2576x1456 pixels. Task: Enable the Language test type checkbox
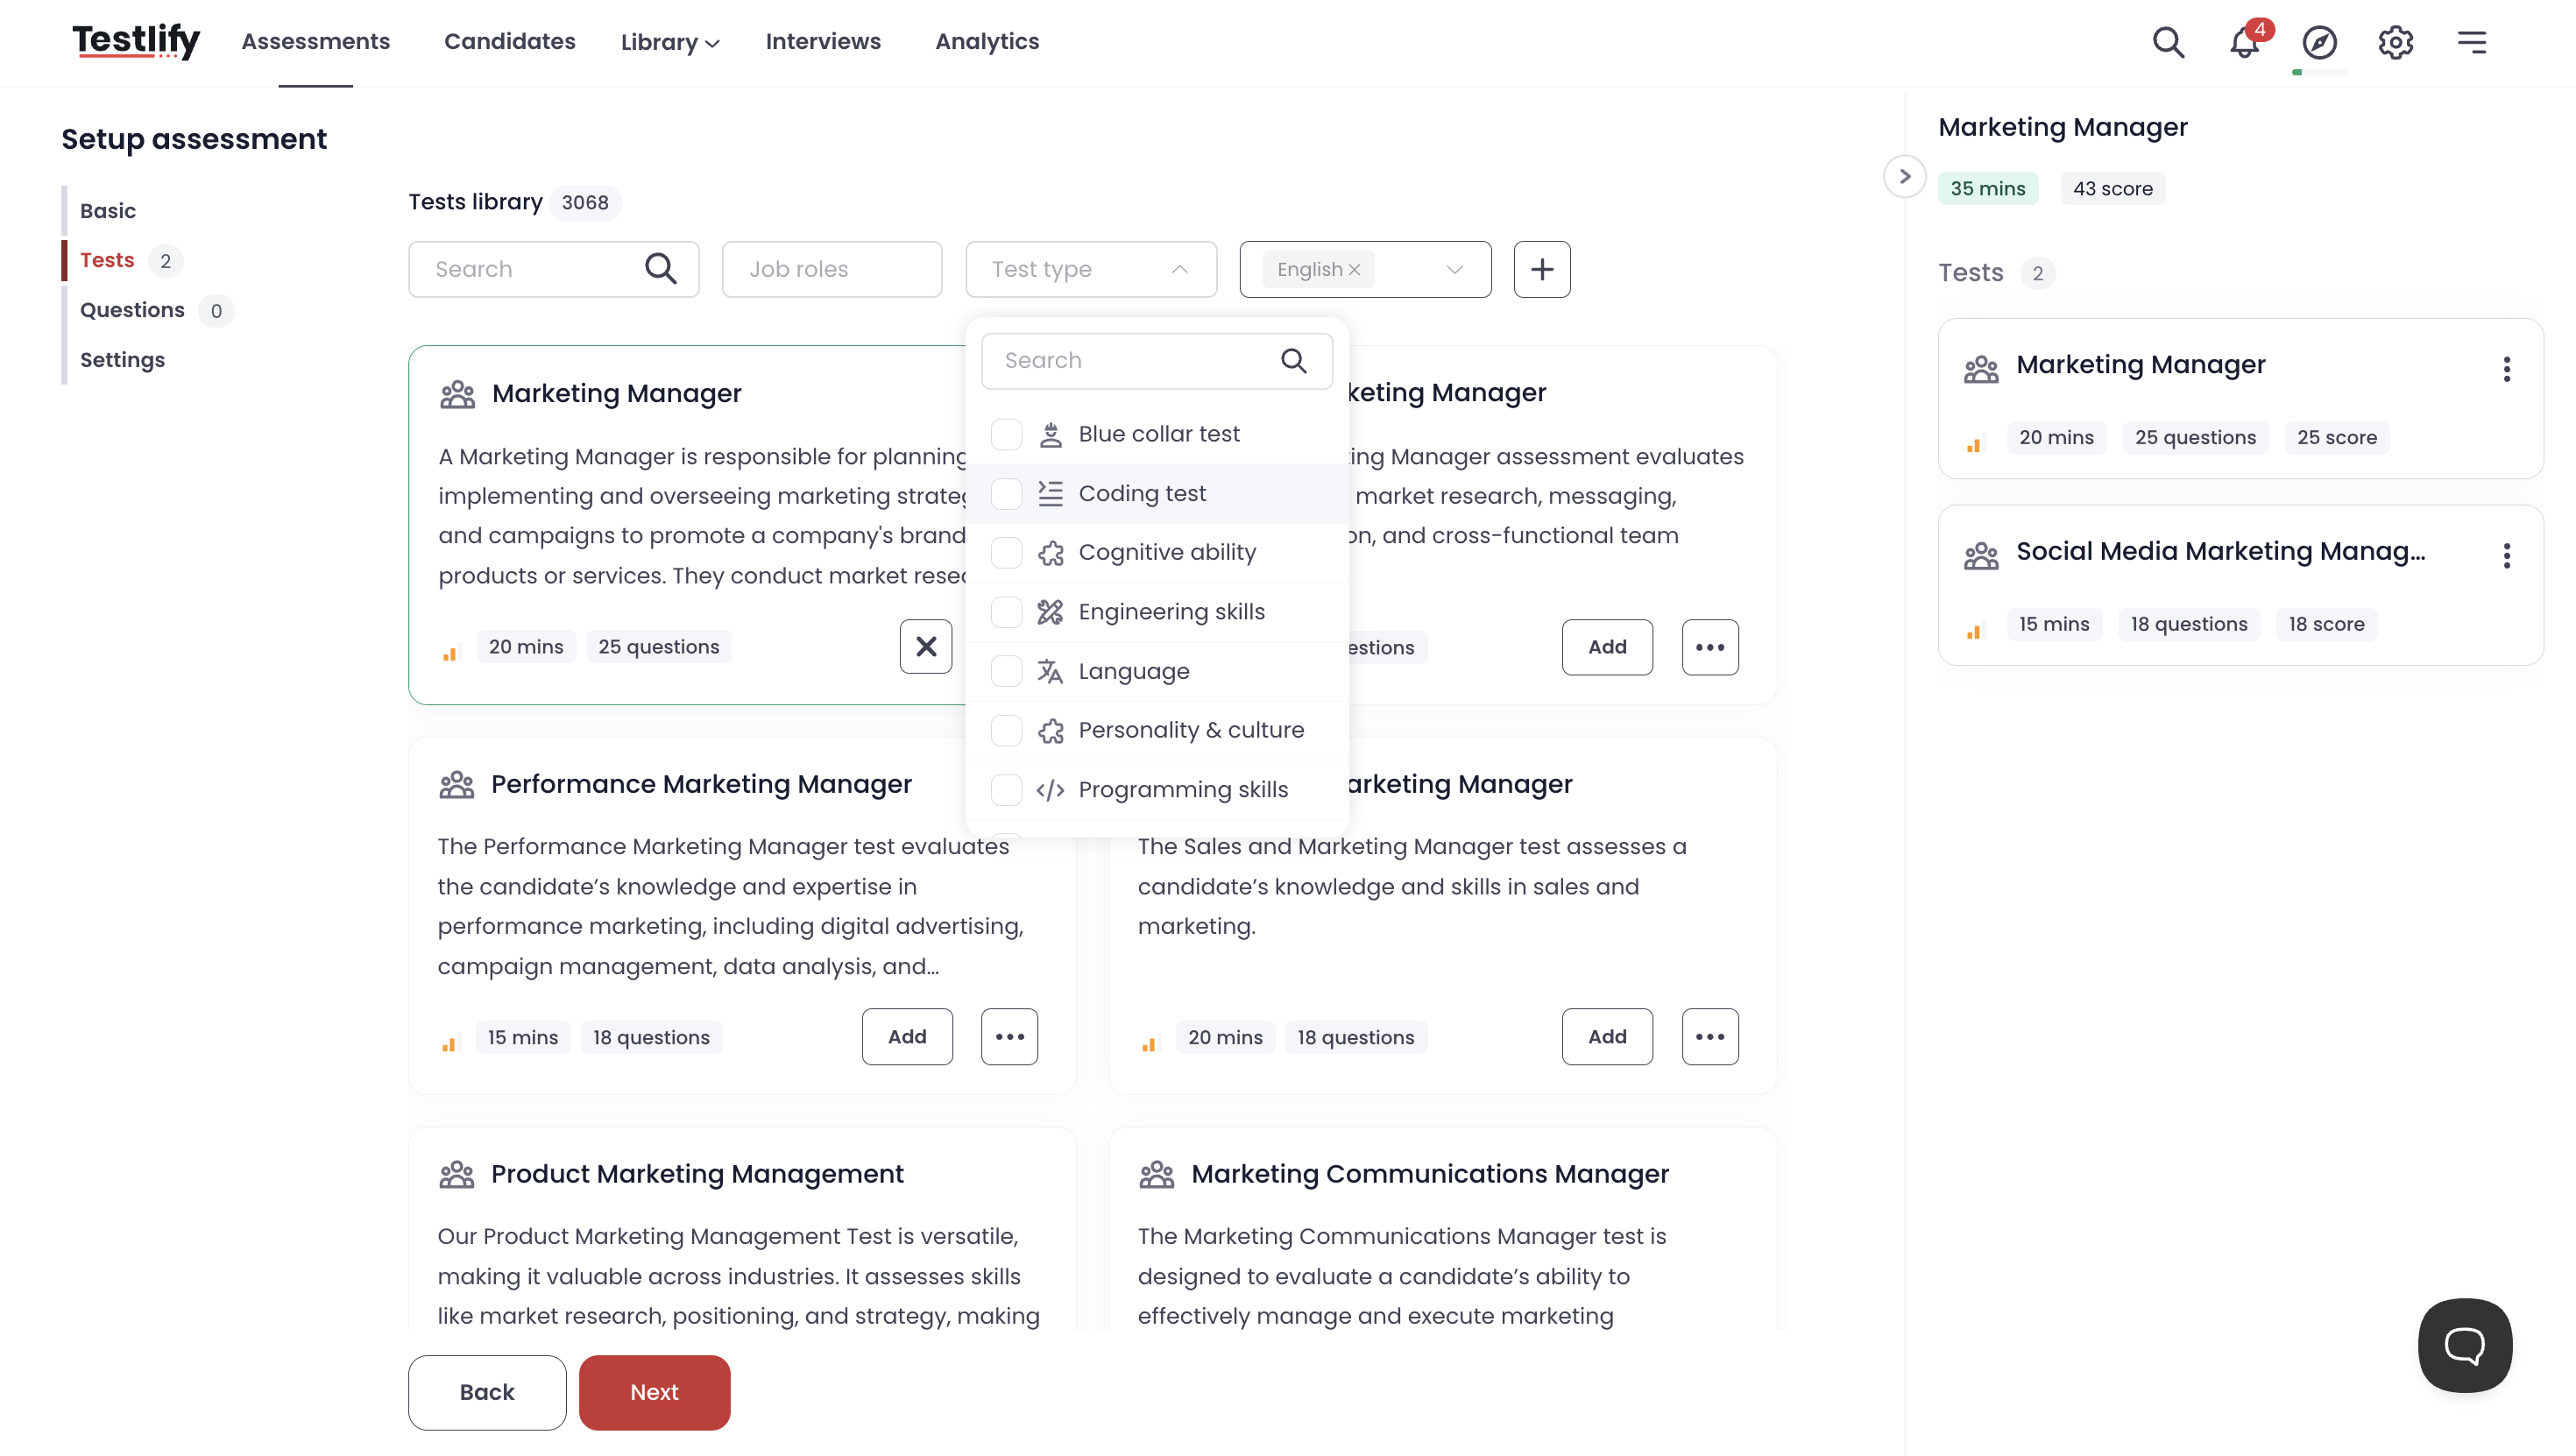(x=1006, y=671)
